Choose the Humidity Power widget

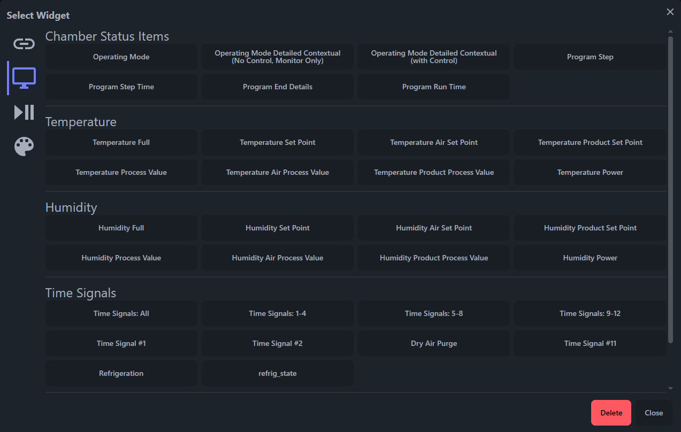(590, 258)
